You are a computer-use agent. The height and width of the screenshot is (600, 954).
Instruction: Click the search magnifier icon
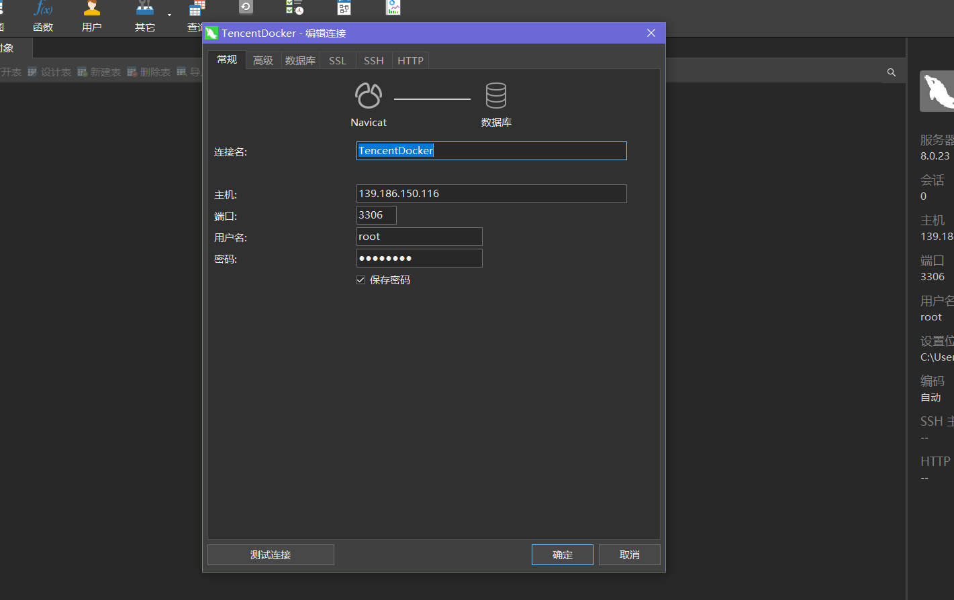[x=892, y=72]
